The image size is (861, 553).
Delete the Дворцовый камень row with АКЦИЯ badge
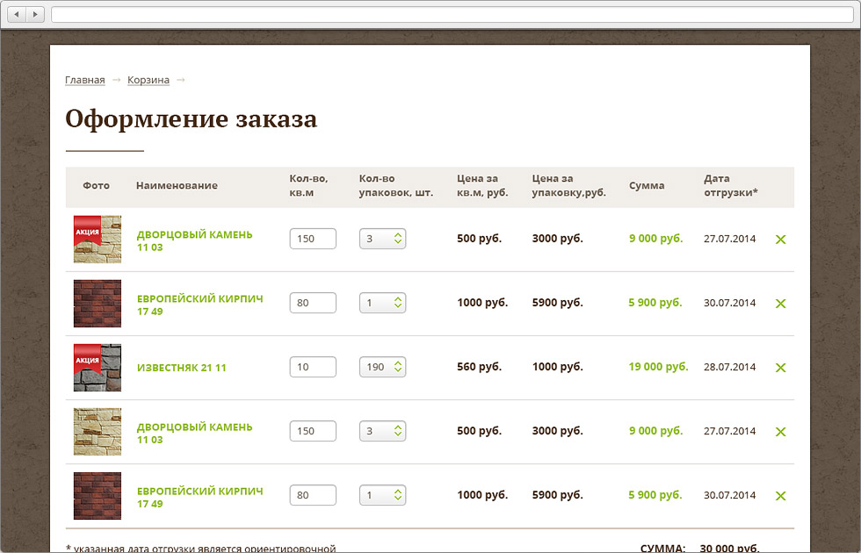pyautogui.click(x=780, y=239)
